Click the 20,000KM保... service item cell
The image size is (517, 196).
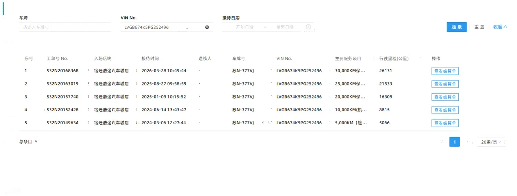click(350, 97)
